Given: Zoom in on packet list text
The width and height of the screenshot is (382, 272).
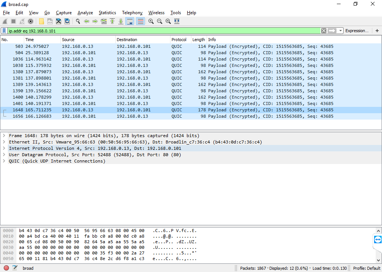Looking at the screenshot, I should tap(151, 21).
